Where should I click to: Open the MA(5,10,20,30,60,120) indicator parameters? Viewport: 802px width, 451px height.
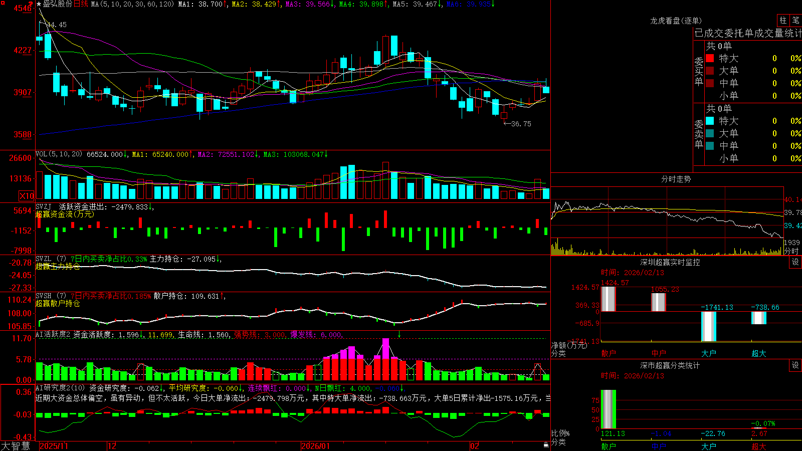(x=132, y=4)
